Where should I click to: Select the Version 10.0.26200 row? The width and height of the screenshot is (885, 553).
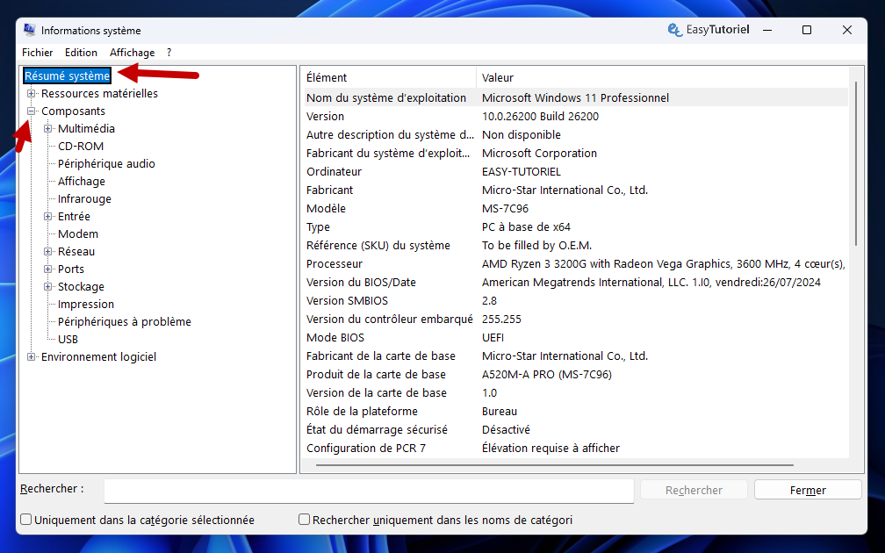[576, 116]
